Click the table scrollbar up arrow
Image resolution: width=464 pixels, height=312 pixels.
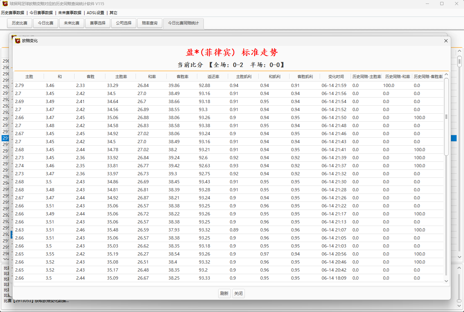446,74
